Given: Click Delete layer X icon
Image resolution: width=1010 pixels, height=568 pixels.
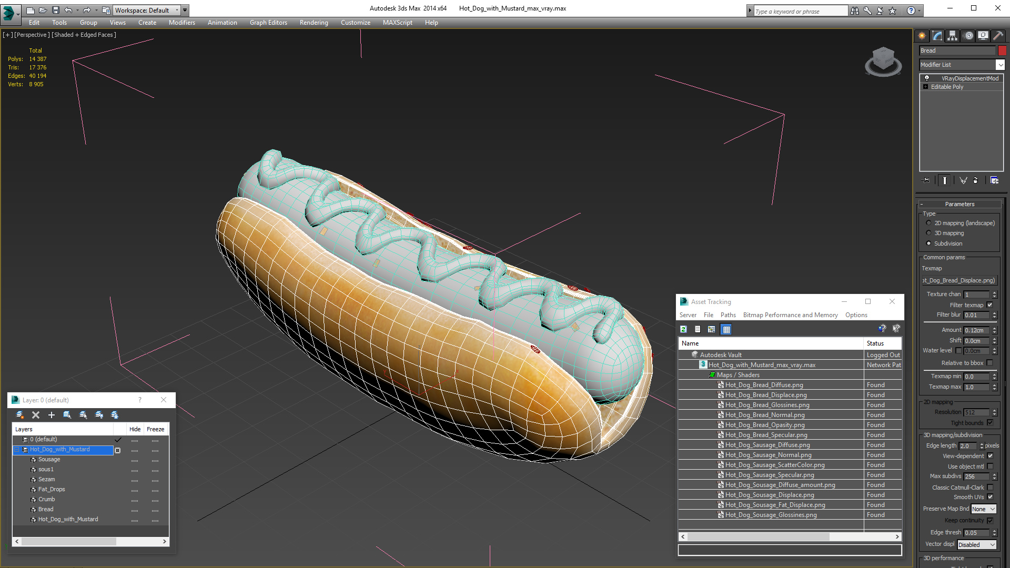Looking at the screenshot, I should 36,415.
